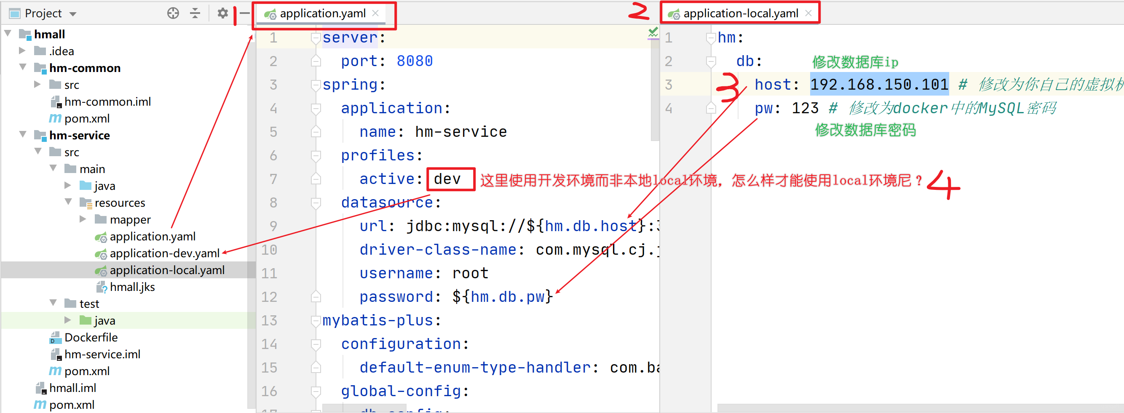Collapse the hmall root project node
Screen dimensions: 1124x413
[8, 33]
